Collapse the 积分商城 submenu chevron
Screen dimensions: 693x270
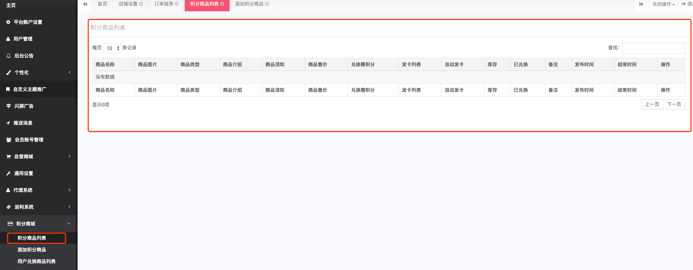click(69, 224)
